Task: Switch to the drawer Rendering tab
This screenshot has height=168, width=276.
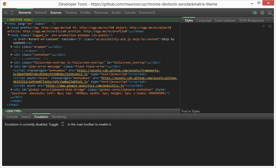Action: pyautogui.click(x=59, y=117)
